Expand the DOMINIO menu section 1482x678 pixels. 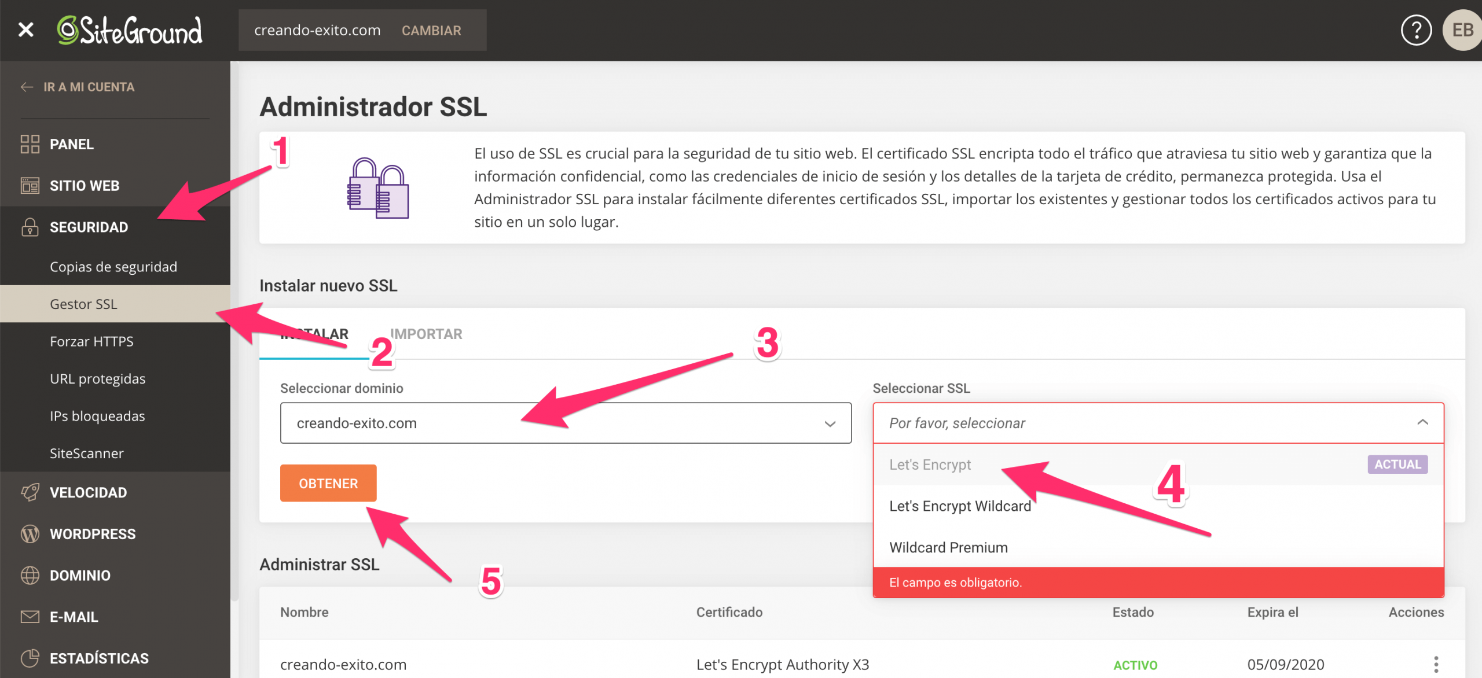click(80, 575)
